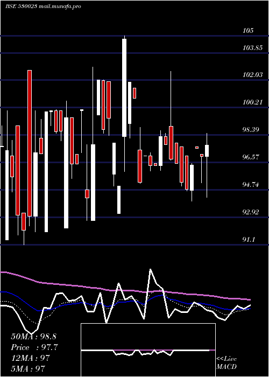
Task: Click the 105 price axis label
Action: click(x=248, y=31)
